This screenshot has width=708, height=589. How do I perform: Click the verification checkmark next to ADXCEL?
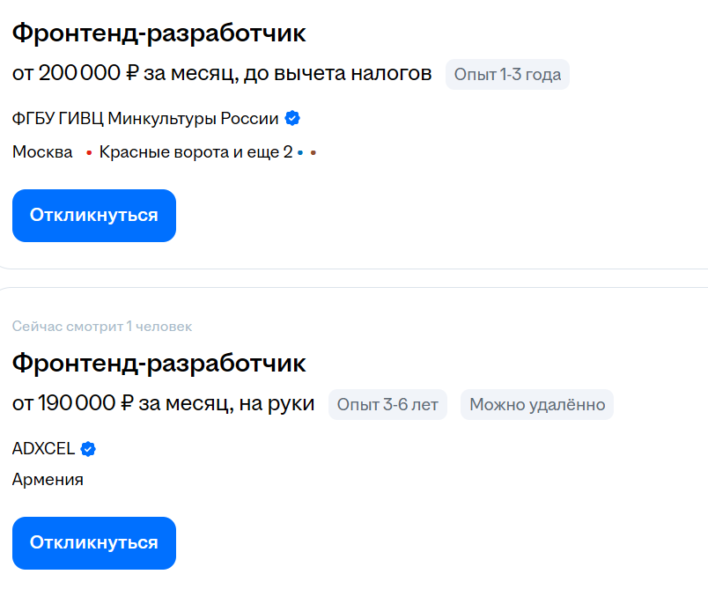click(86, 448)
